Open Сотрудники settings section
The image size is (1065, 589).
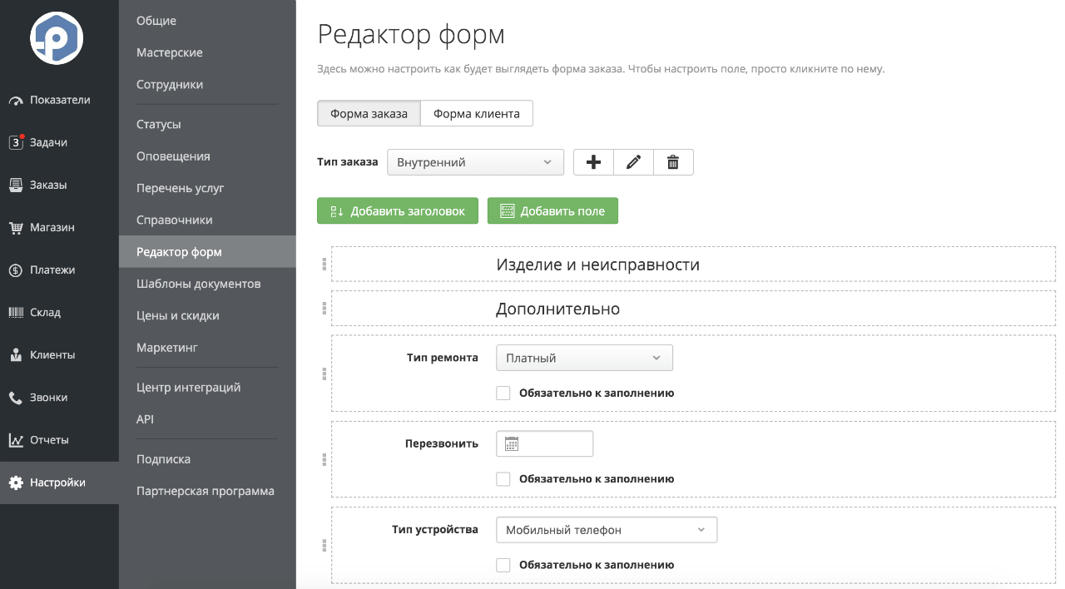170,85
